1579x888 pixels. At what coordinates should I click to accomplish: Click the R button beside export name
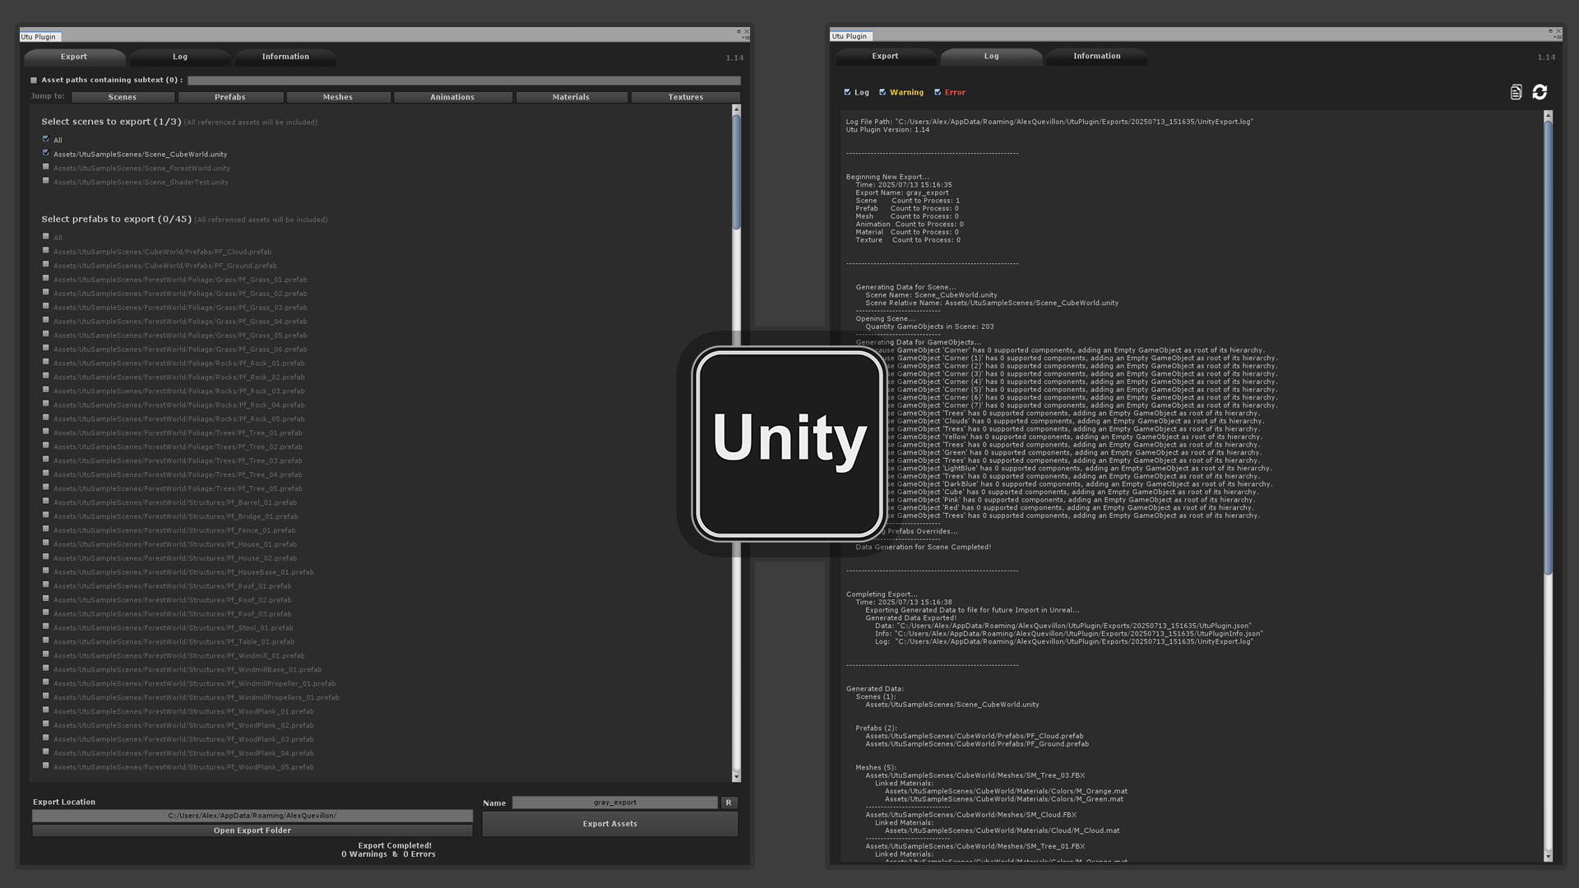(x=729, y=802)
